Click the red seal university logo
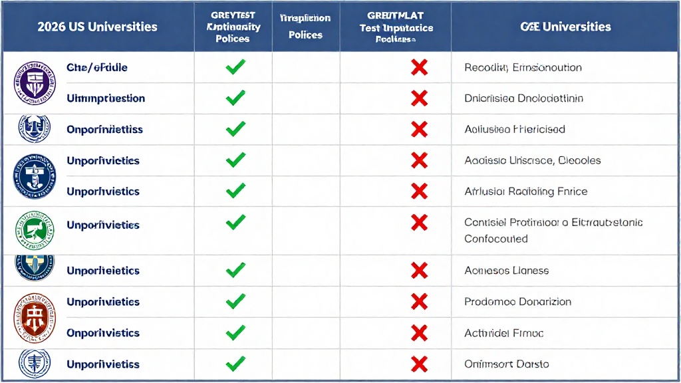Screen dimensions: 681x383 coord(35,317)
